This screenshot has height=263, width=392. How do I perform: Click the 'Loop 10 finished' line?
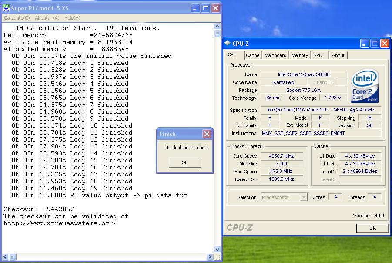(72, 125)
